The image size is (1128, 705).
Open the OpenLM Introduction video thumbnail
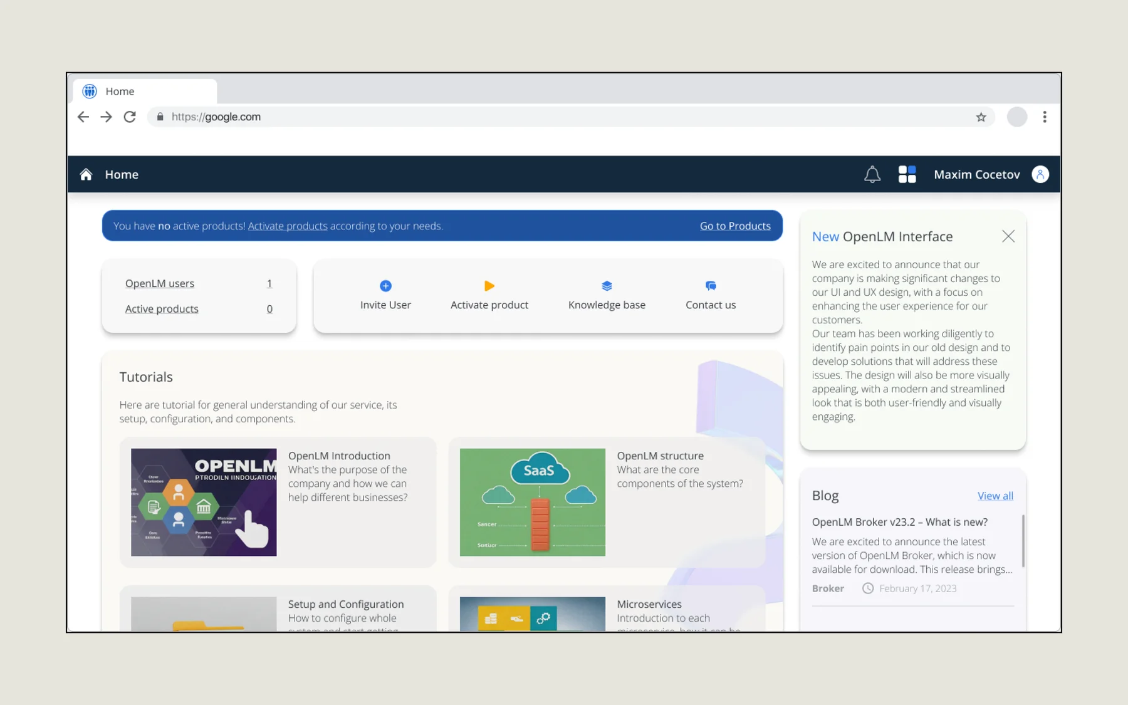(x=204, y=502)
